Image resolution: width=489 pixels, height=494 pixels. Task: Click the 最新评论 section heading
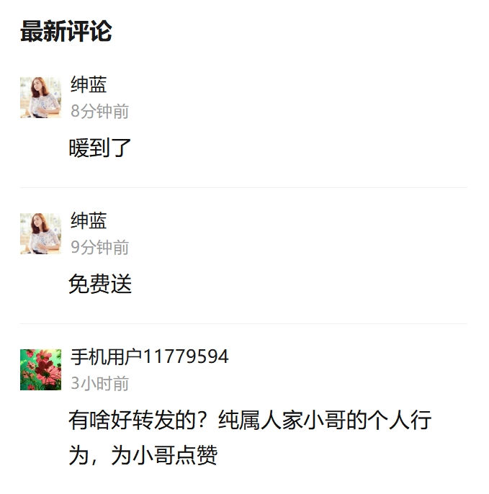(66, 31)
